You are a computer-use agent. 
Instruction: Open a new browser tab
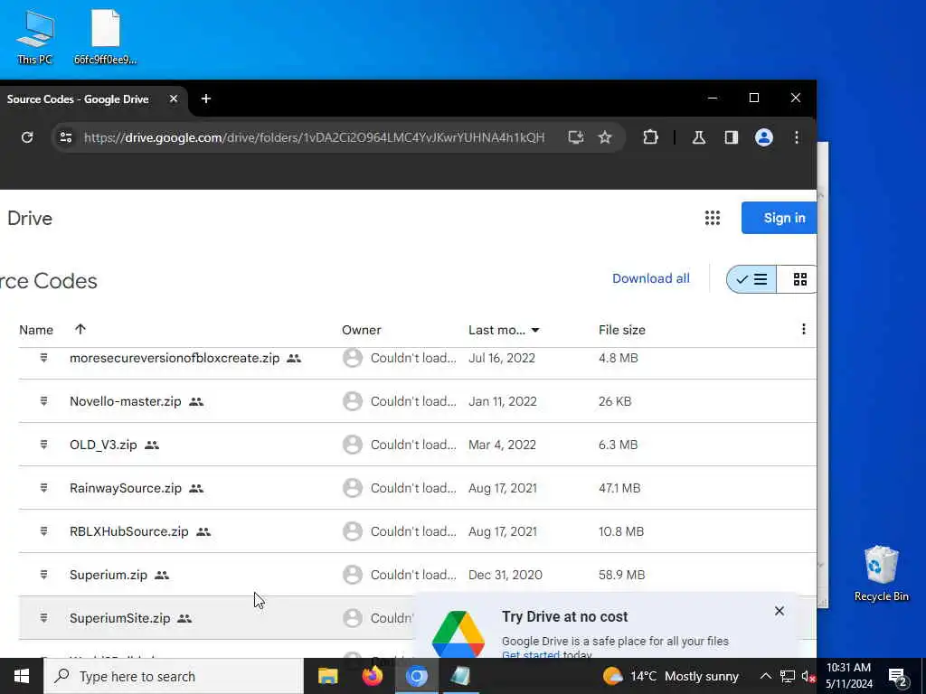[x=206, y=98]
